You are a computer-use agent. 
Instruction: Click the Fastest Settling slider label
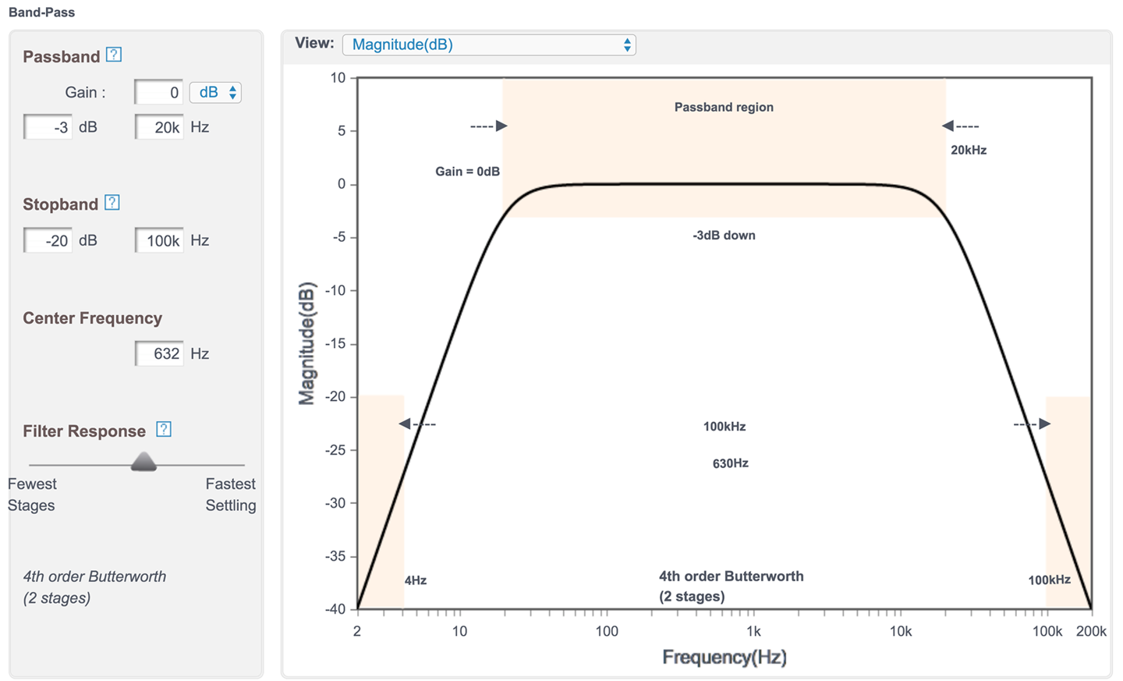coord(231,495)
